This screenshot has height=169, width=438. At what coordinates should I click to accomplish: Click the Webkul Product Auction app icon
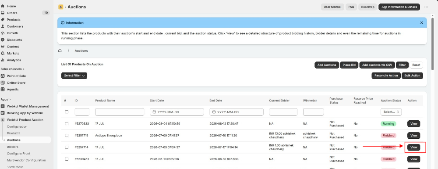[x=3, y=120]
